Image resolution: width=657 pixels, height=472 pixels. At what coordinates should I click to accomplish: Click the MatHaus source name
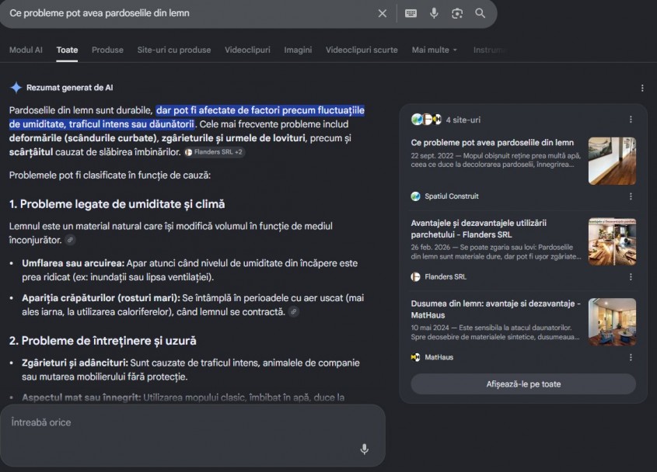point(439,357)
